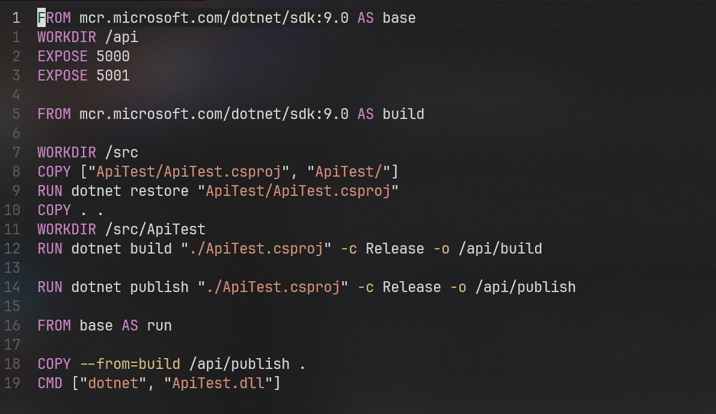Click the -o flag in the dotnet build line
Image resolution: width=716 pixels, height=414 pixels.
click(441, 249)
